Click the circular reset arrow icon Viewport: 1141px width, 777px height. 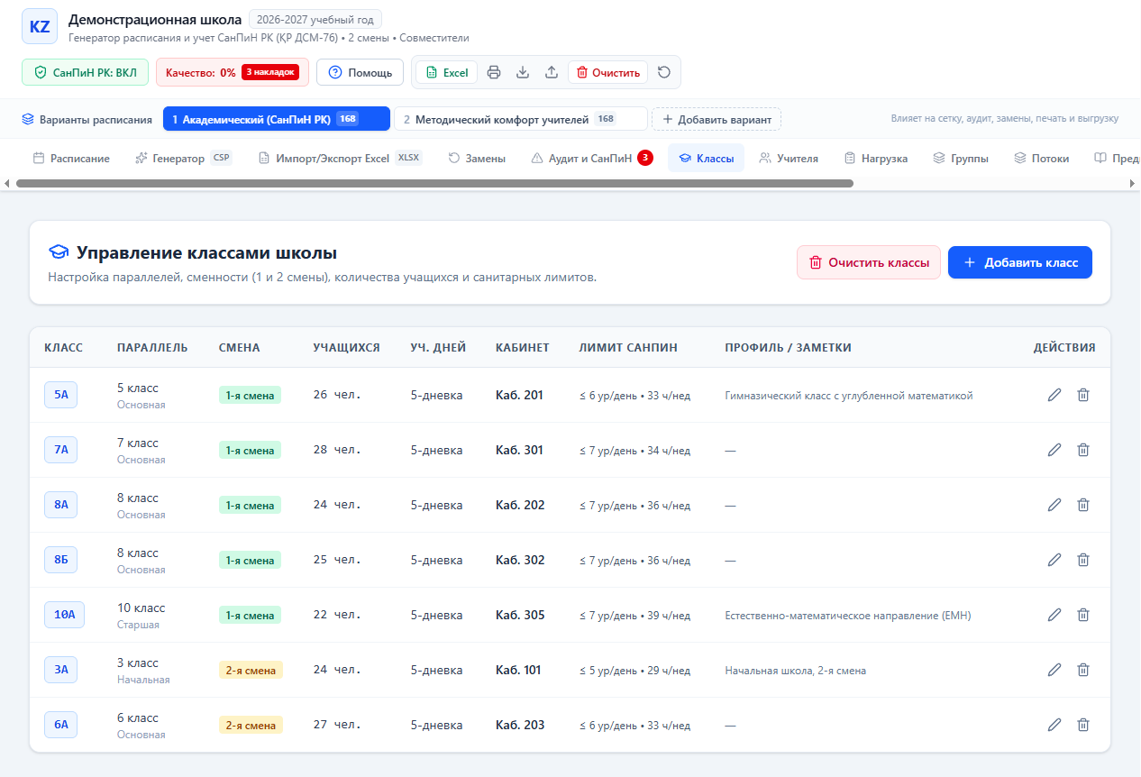[664, 73]
